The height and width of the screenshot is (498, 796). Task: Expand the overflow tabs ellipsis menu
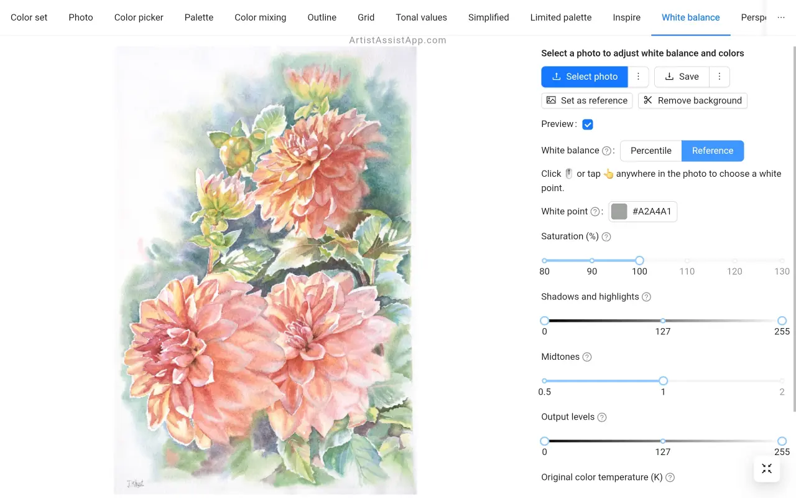point(781,17)
